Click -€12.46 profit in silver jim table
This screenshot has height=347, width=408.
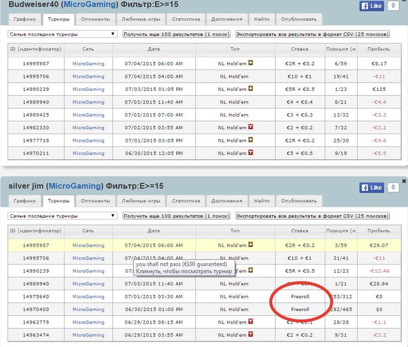379,271
